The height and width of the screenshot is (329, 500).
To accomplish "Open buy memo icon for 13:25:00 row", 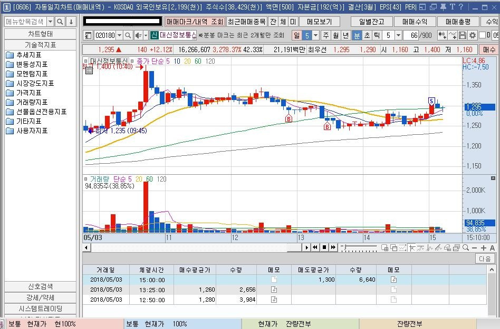I will (274, 290).
